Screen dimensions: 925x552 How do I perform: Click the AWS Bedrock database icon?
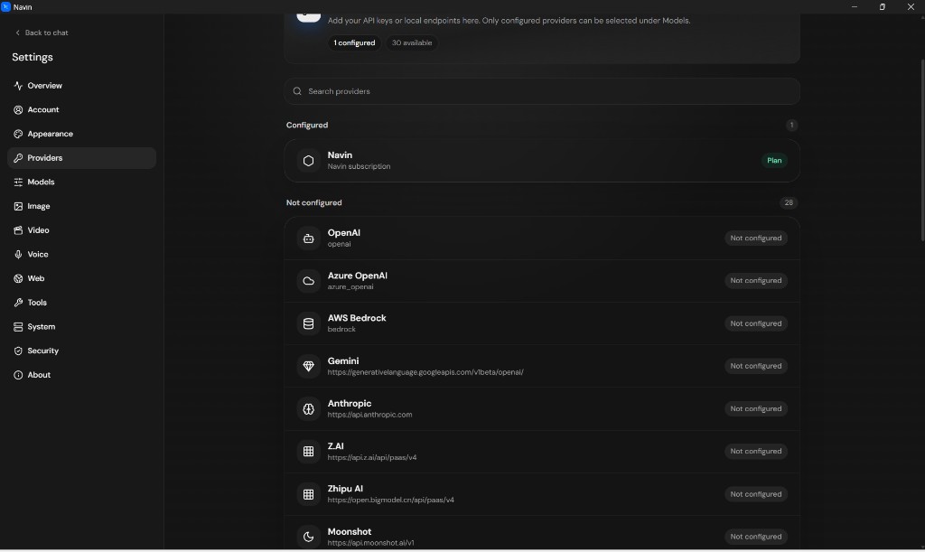pyautogui.click(x=309, y=323)
